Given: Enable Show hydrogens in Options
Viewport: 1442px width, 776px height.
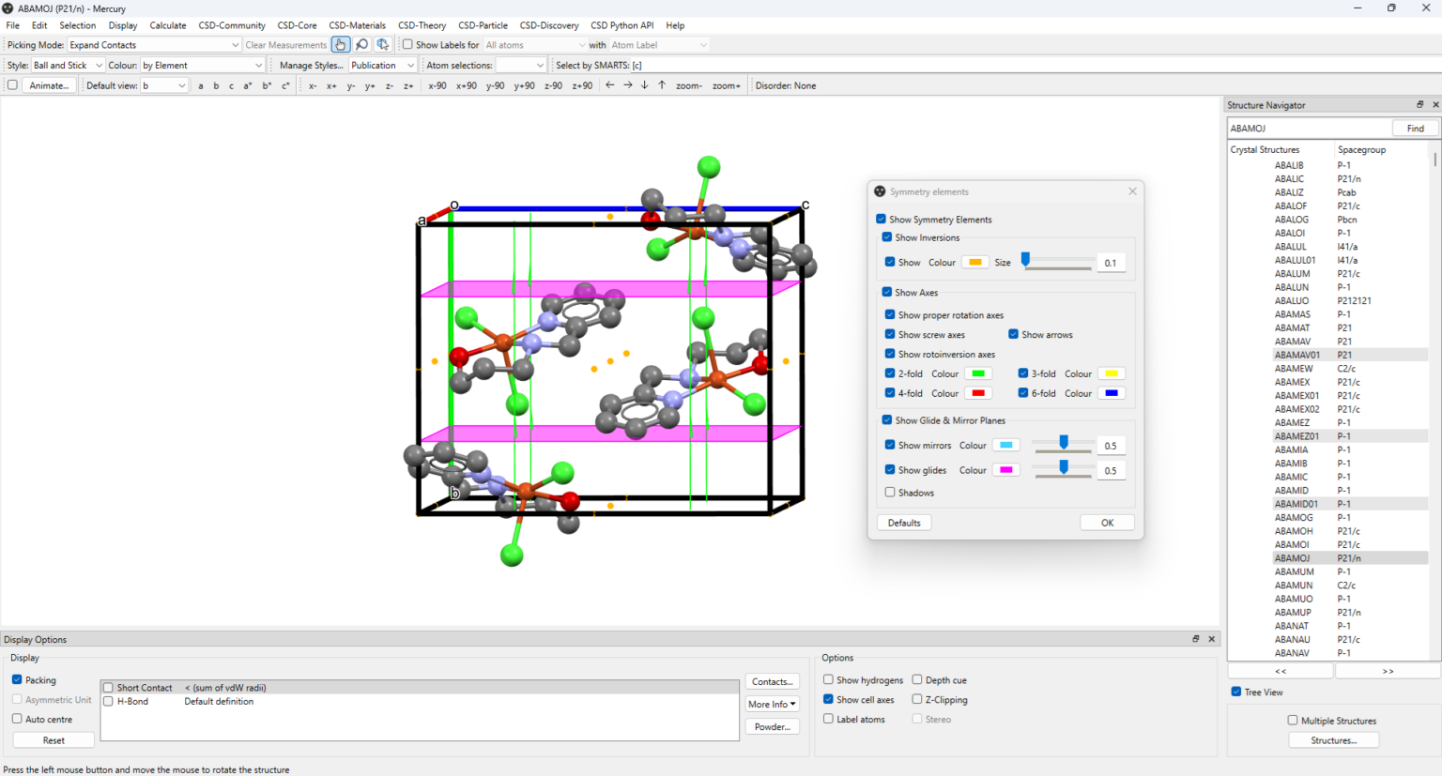Looking at the screenshot, I should (x=828, y=679).
